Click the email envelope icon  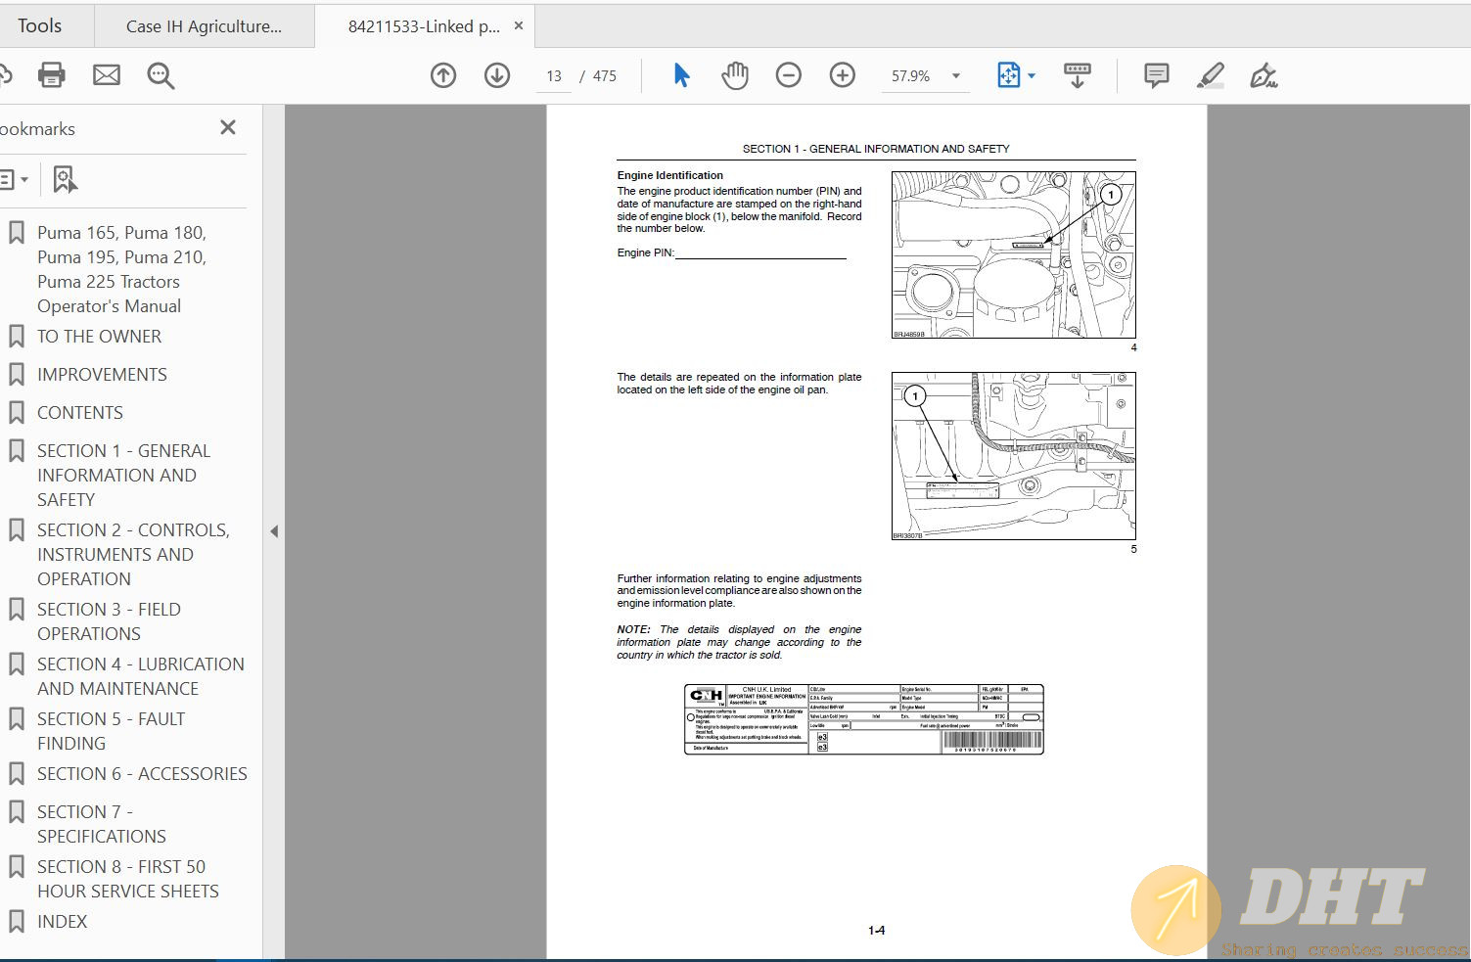coord(106,75)
